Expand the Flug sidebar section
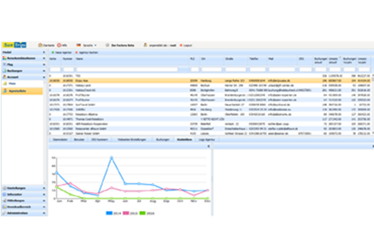 (x=44, y=65)
